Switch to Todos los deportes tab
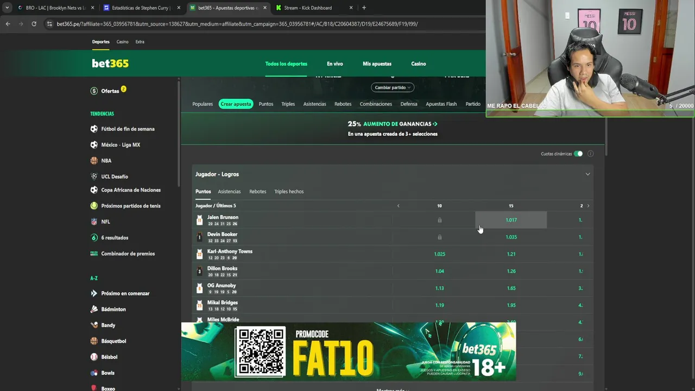The image size is (695, 391). point(286,64)
